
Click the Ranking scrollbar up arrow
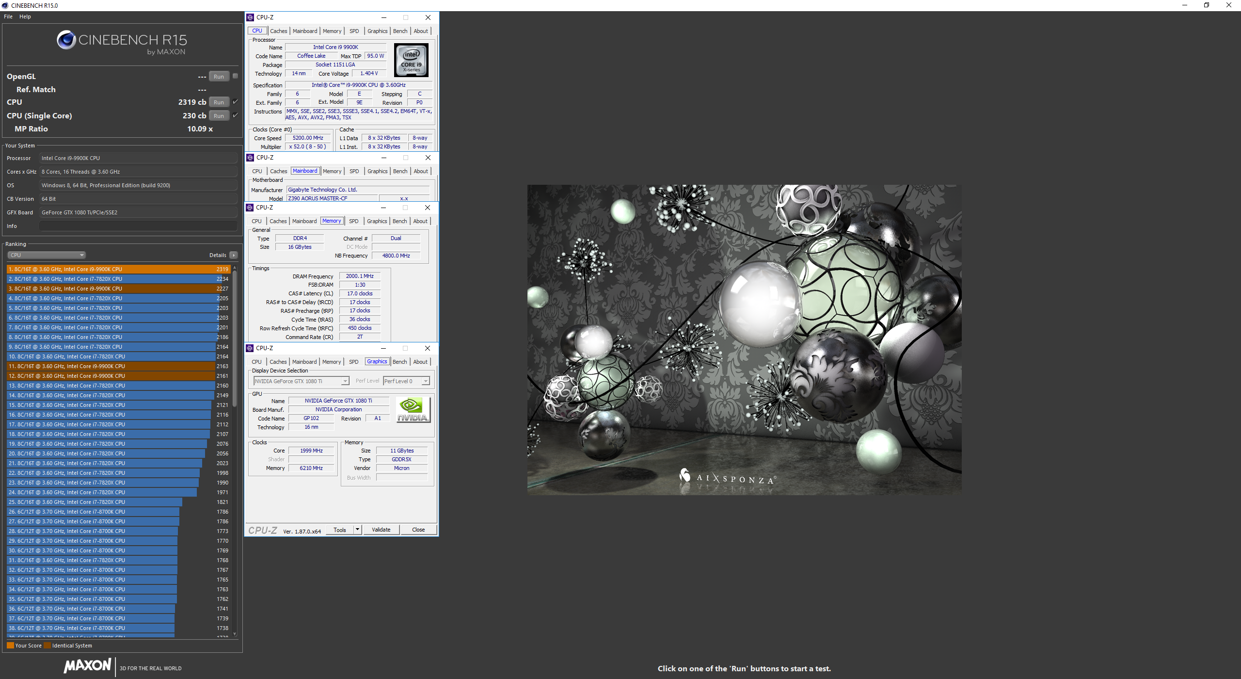tap(235, 268)
